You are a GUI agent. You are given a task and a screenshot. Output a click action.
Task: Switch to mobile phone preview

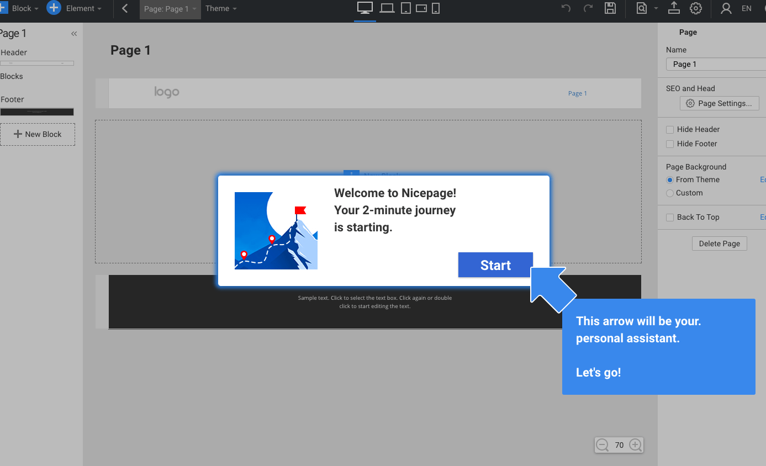(436, 8)
